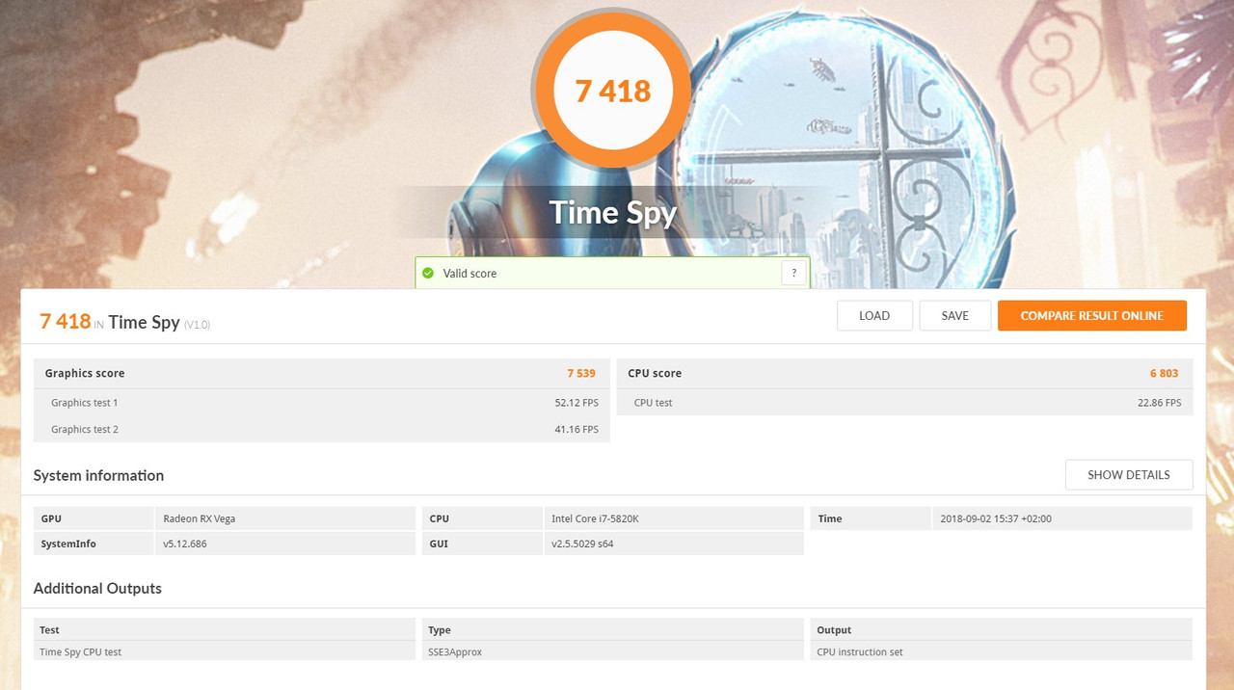Click the CPU score header label
The image size is (1234, 690).
(655, 373)
